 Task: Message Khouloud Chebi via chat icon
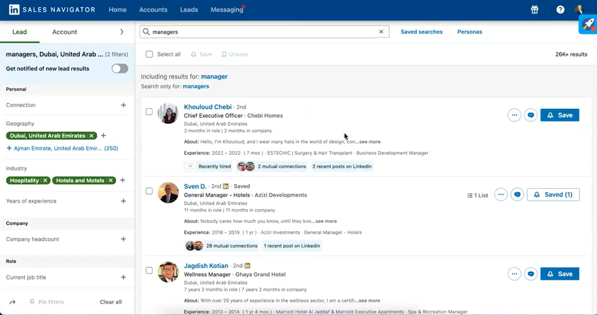(531, 115)
